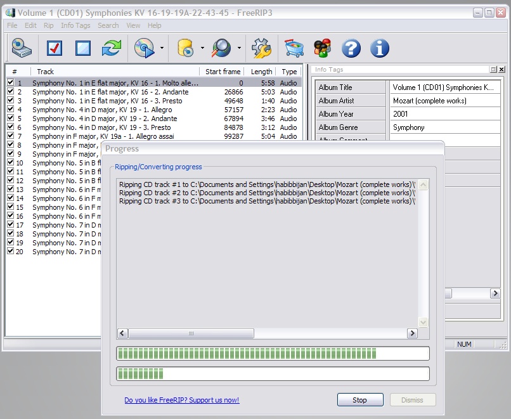
Task: Open the Info Tags menu
Action: pyautogui.click(x=75, y=25)
